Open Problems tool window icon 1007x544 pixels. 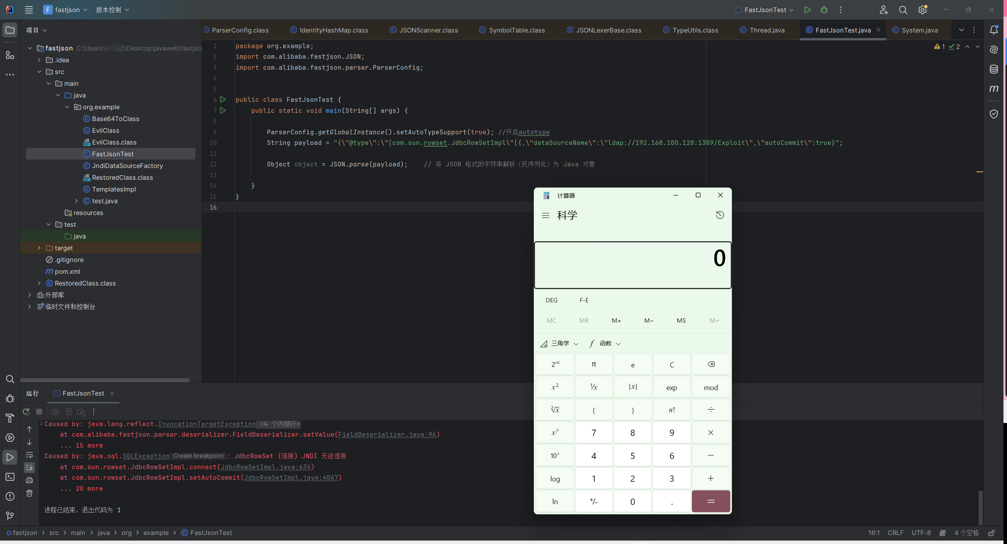[10, 496]
